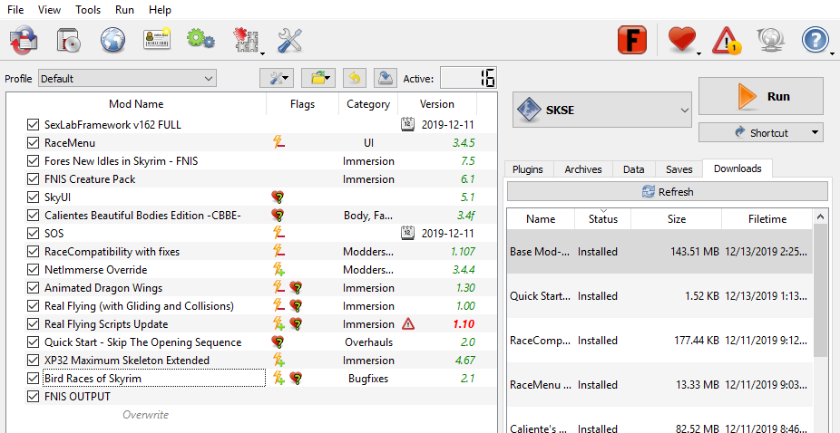Toggle the FNIS Creature Pack checkbox

34,179
